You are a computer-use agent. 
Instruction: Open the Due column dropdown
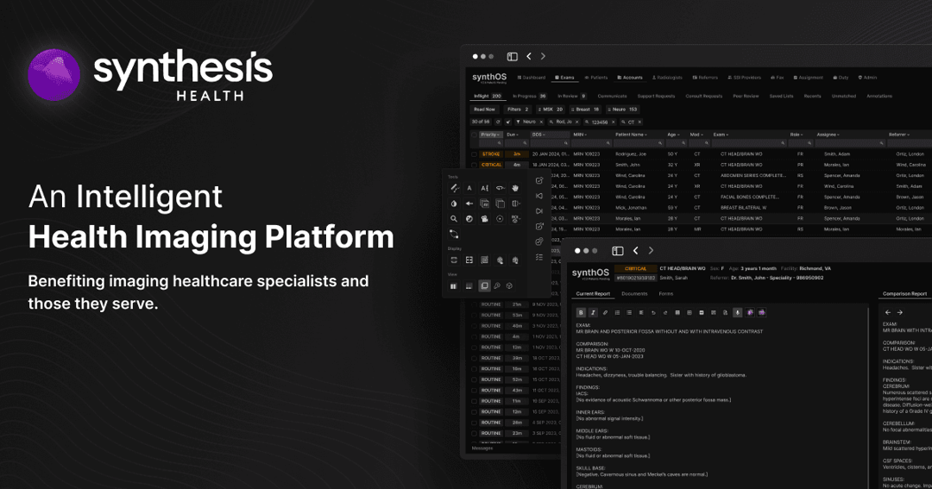tap(512, 135)
